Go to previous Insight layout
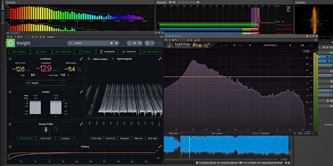This screenshot has height=166, width=333. coord(111,43)
